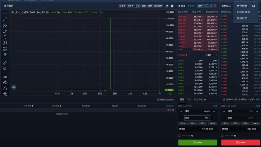The image size is (261, 147).
Task: Select 週線 weekly chart interval
Action: (144, 6)
